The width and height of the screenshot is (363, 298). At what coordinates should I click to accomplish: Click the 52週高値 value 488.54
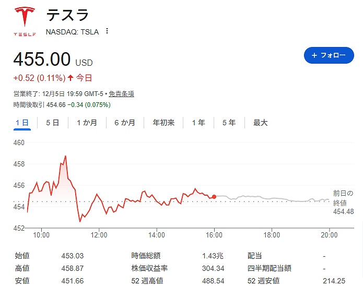[x=213, y=281]
